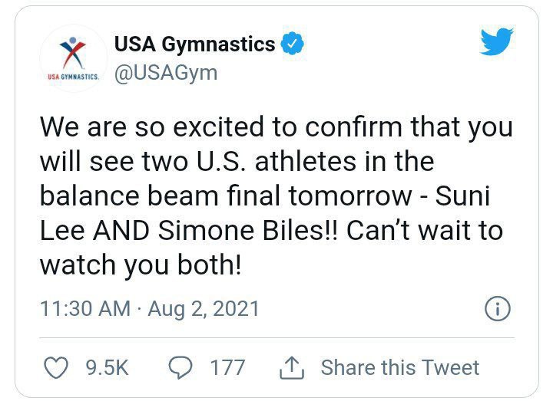Click the phrase balance beam final

tap(160, 196)
